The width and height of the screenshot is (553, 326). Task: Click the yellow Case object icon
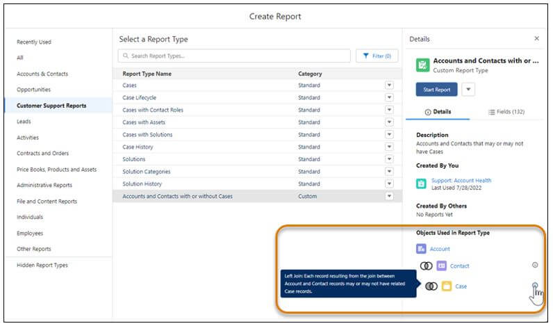447,286
